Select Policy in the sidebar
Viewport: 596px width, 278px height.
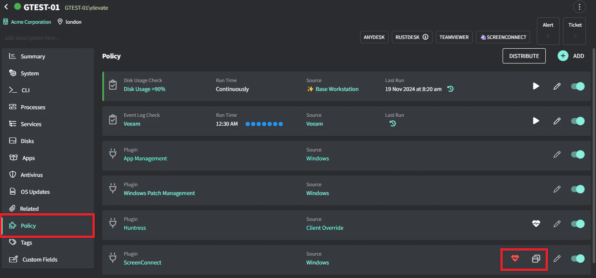coord(48,226)
